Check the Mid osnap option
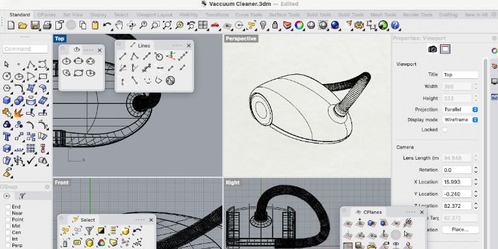498x249 pixels. (8, 226)
